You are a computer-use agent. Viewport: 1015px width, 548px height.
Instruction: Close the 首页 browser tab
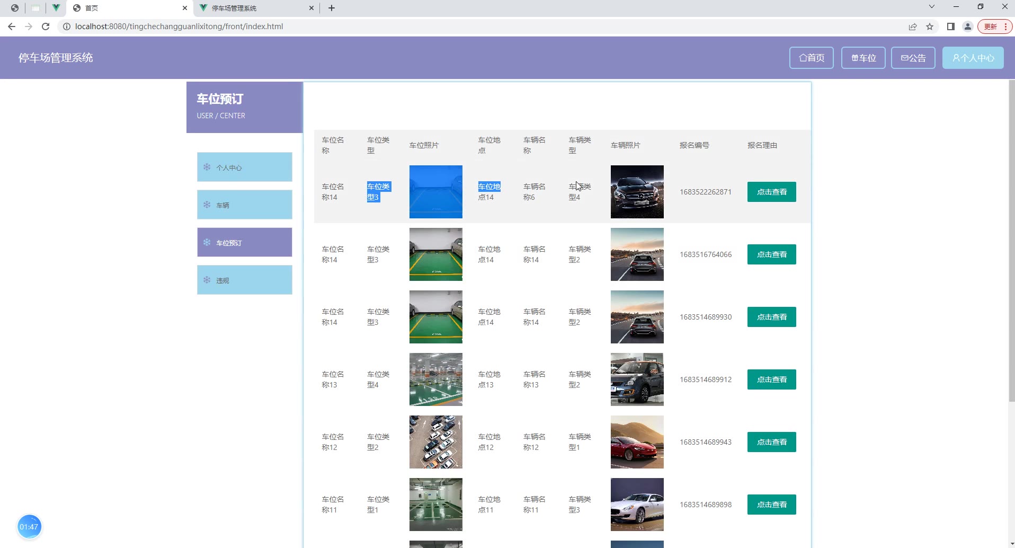point(185,8)
